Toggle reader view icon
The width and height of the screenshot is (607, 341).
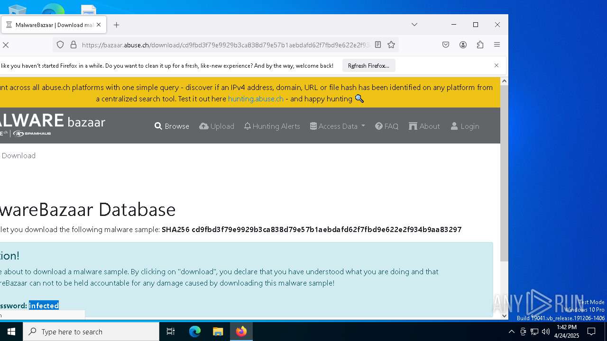point(378,45)
